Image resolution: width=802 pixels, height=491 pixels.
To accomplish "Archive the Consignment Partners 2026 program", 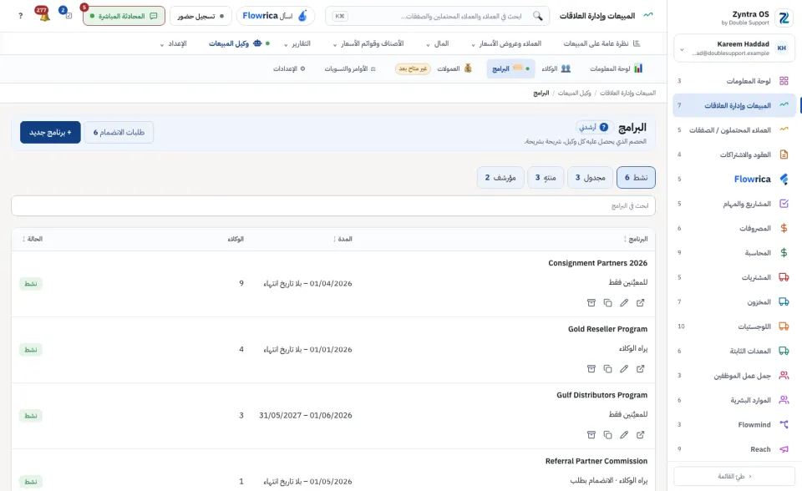I will (591, 303).
